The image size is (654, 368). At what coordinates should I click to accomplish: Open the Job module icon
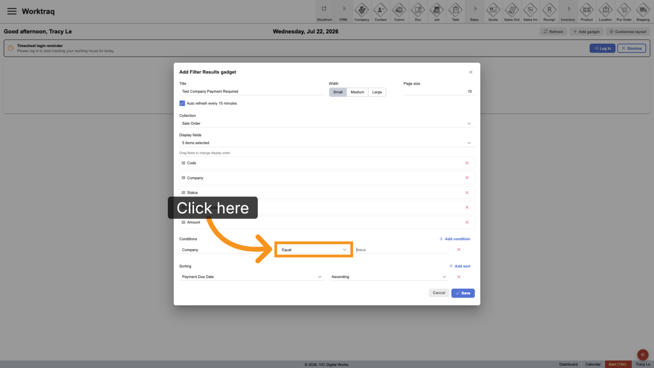coord(437,12)
